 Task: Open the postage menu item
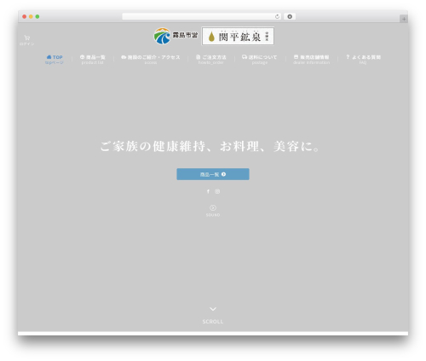(259, 60)
